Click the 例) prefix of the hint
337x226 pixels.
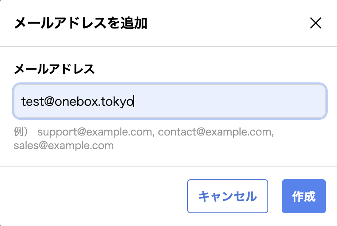(x=21, y=132)
